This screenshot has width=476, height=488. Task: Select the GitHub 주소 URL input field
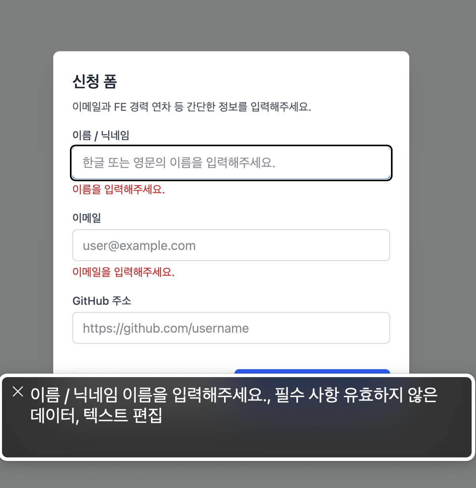pos(231,328)
